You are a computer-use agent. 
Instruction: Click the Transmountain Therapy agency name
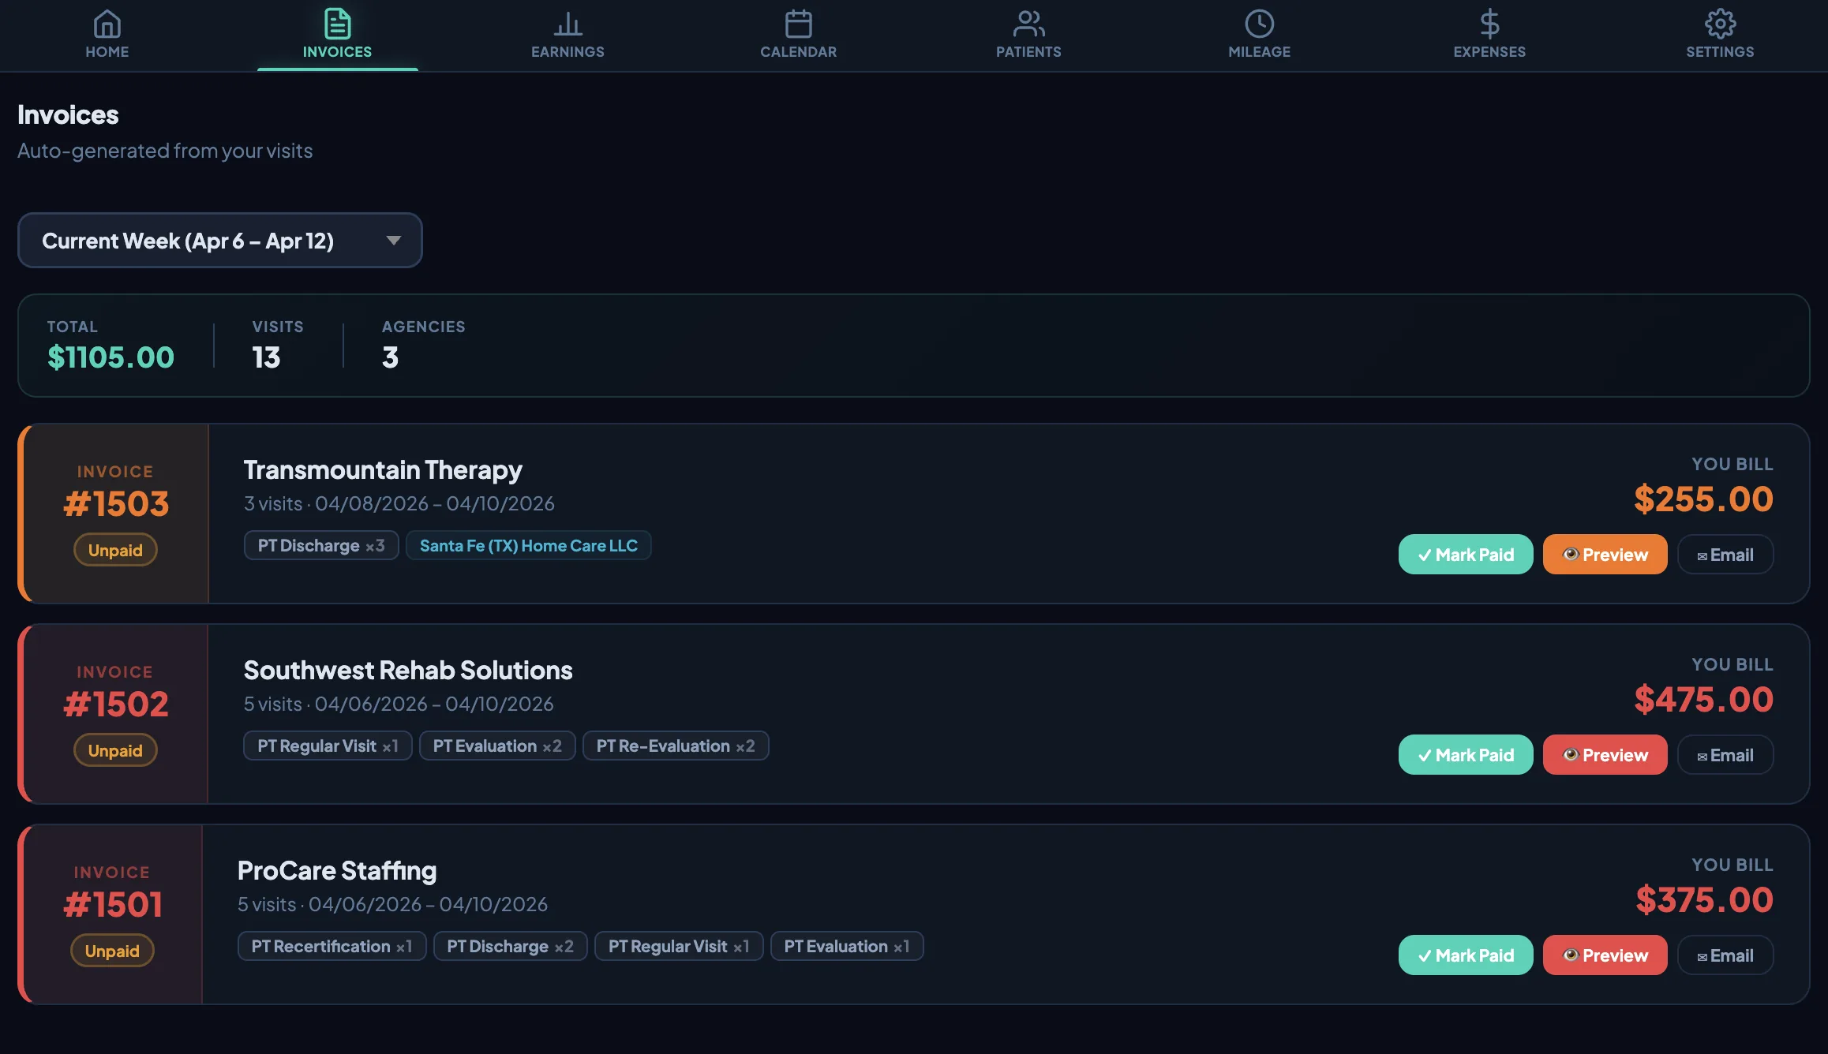click(383, 469)
